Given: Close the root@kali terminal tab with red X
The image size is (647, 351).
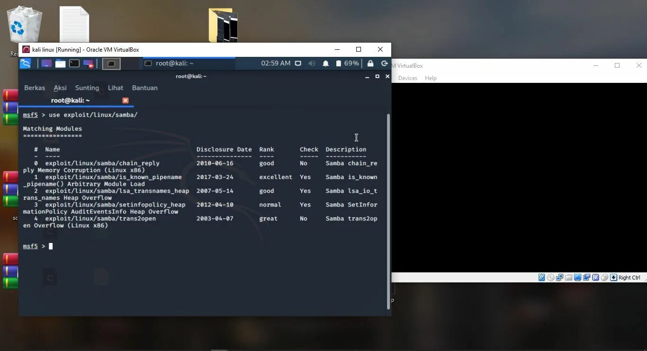Looking at the screenshot, I should [x=126, y=100].
